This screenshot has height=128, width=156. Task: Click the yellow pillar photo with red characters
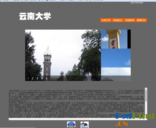click(x=114, y=39)
